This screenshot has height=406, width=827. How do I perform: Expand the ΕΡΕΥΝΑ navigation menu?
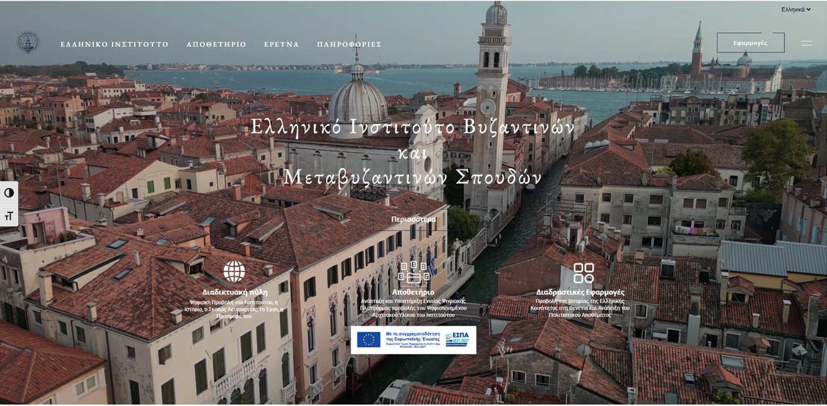point(281,44)
